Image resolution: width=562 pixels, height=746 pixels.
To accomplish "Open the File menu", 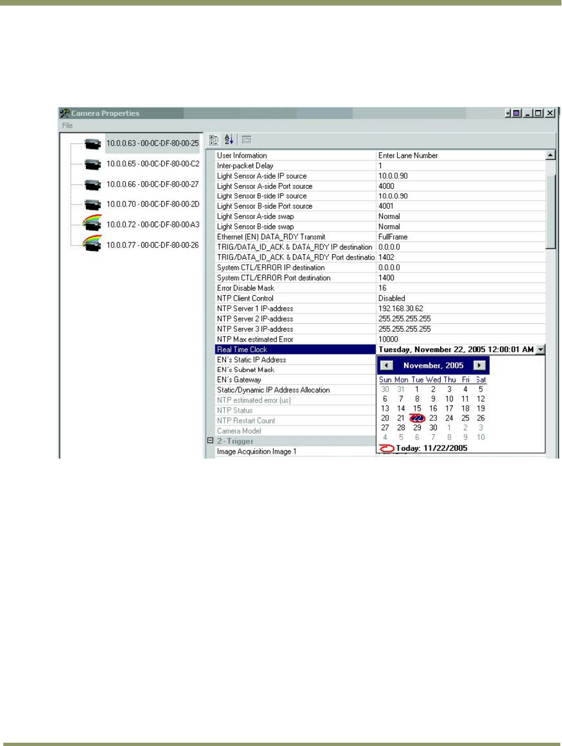I will [68, 126].
